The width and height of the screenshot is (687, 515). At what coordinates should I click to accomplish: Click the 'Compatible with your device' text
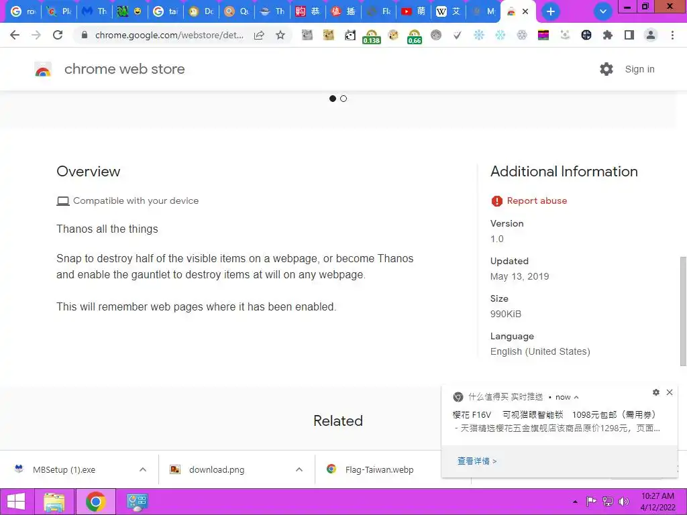coord(136,201)
